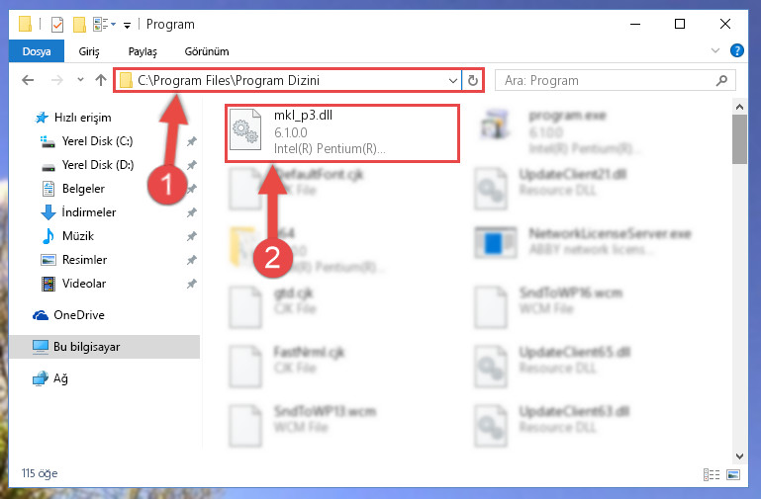Expand the address bar history dropdown
The width and height of the screenshot is (761, 499).
[453, 80]
